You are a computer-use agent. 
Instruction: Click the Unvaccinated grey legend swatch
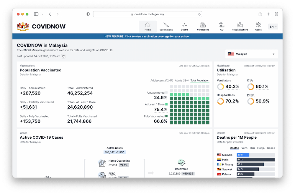click(x=166, y=92)
